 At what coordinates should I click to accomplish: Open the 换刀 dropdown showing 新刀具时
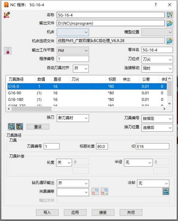tap(73, 118)
